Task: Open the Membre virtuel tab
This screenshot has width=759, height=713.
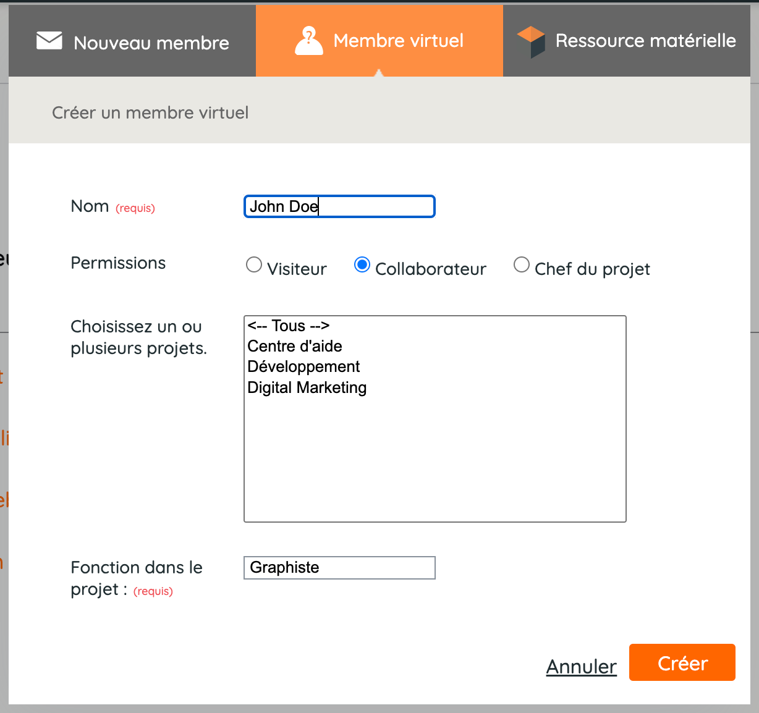Action: coord(380,41)
